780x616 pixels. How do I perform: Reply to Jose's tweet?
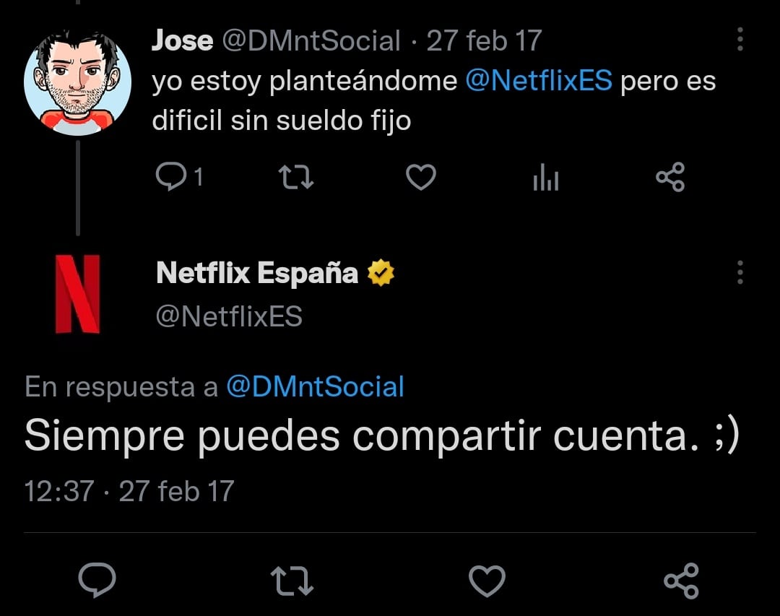[x=171, y=178]
